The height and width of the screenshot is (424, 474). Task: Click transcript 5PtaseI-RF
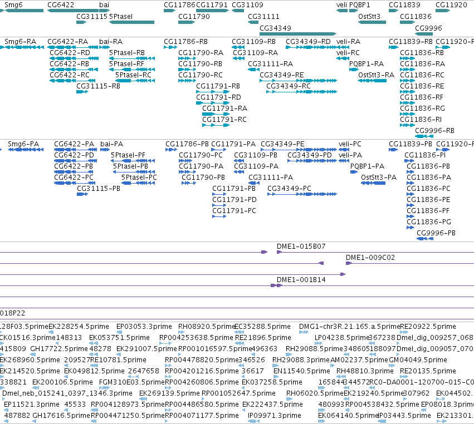click(126, 64)
